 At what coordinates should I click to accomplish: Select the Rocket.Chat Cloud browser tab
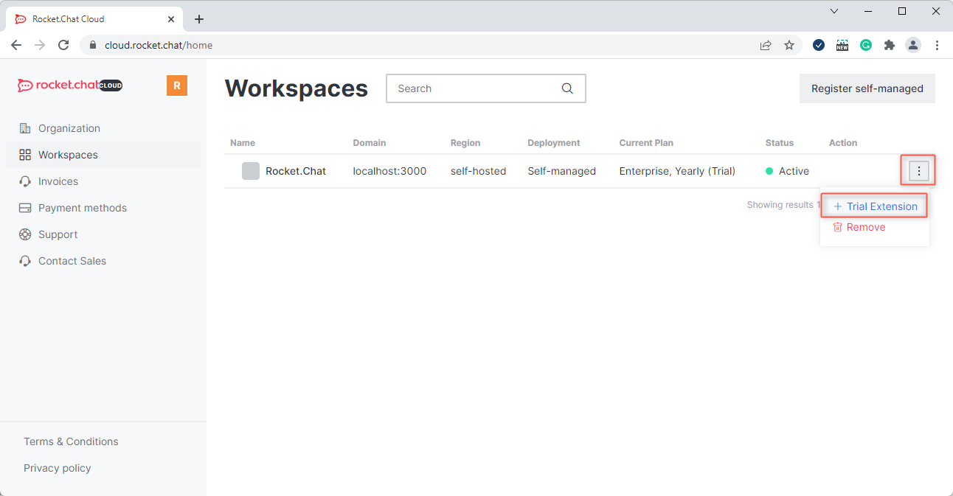[94, 19]
